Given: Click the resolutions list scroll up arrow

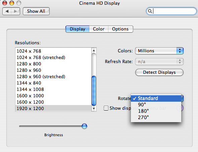Looking at the screenshot, I should pos(94,50).
